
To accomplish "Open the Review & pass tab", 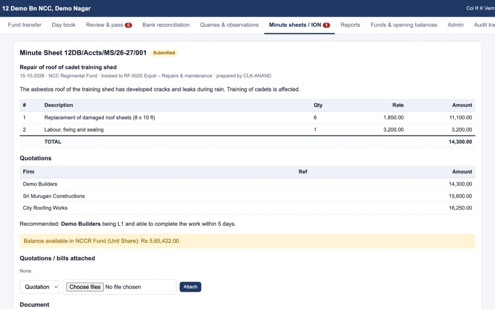I will tap(109, 25).
